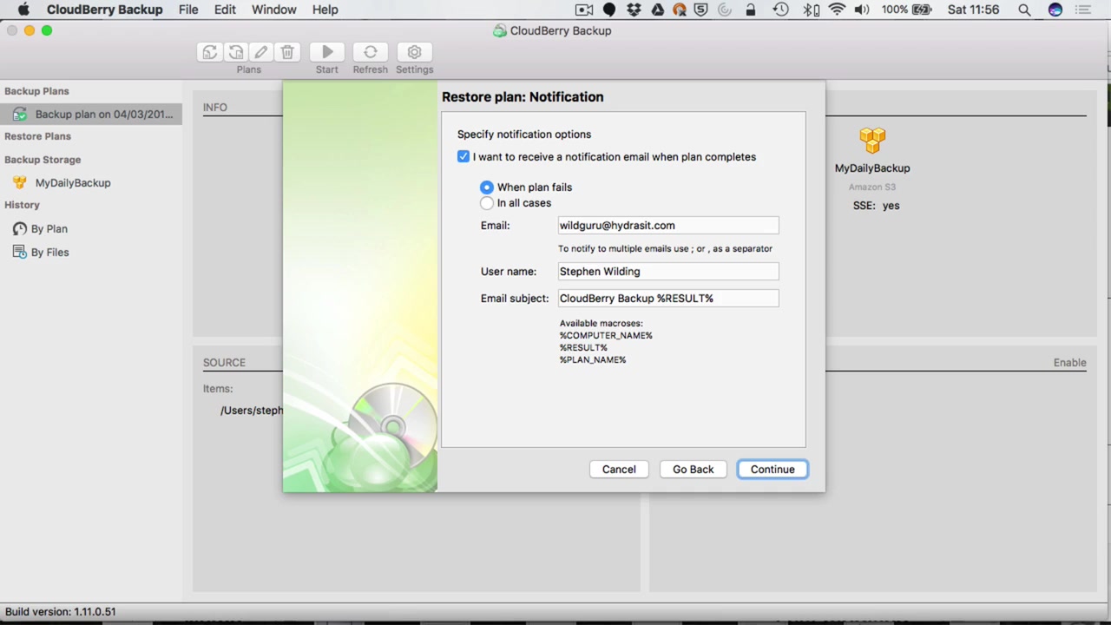Viewport: 1111px width, 625px height.
Task: Click the Bluetooth menu bar icon
Action: coord(811,10)
